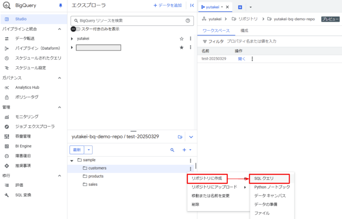Open the dropdown arrow beside new tab
Screen dimensions: 342x219
[x=251, y=7]
